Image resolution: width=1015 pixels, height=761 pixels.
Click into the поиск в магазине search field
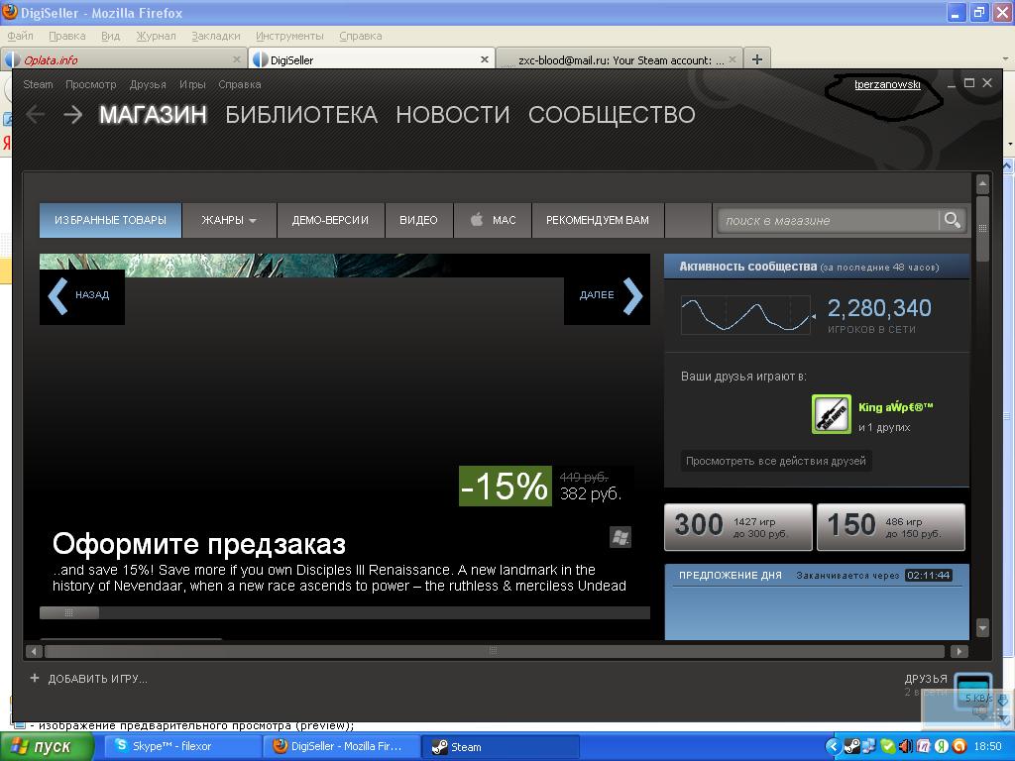click(828, 220)
